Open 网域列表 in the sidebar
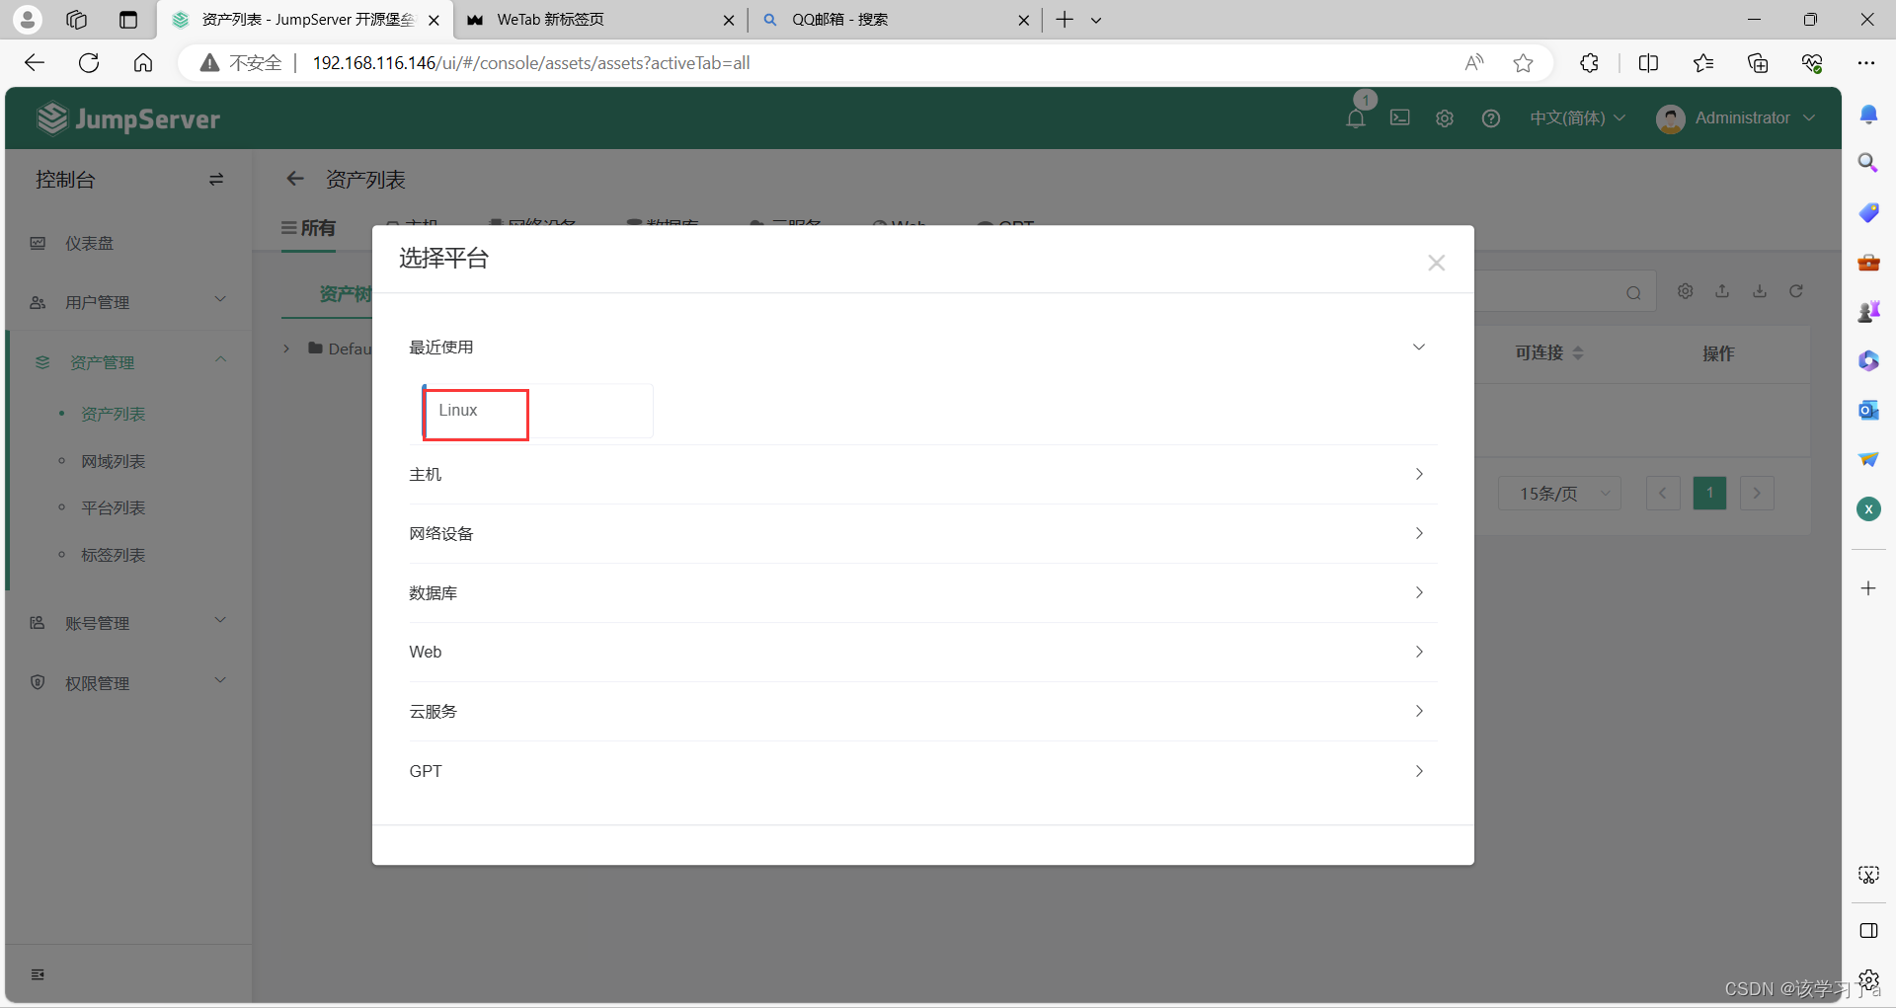Screen dimensions: 1896x1008 tap(113, 461)
